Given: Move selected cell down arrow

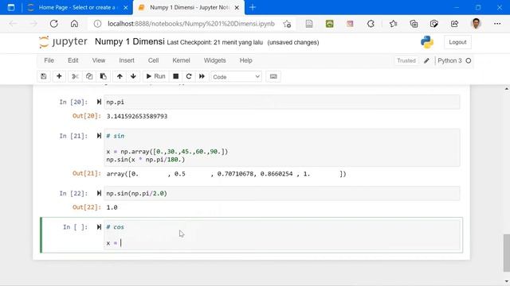Looking at the screenshot, I should coord(133,76).
